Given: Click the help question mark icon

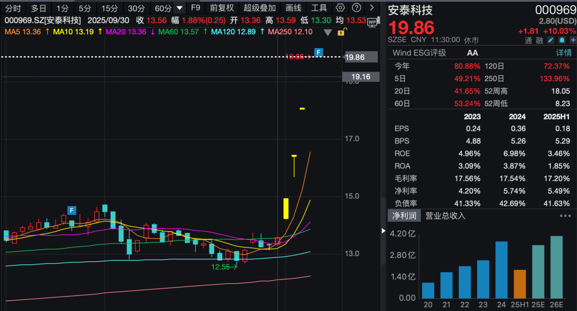Looking at the screenshot, I should tap(356, 8).
